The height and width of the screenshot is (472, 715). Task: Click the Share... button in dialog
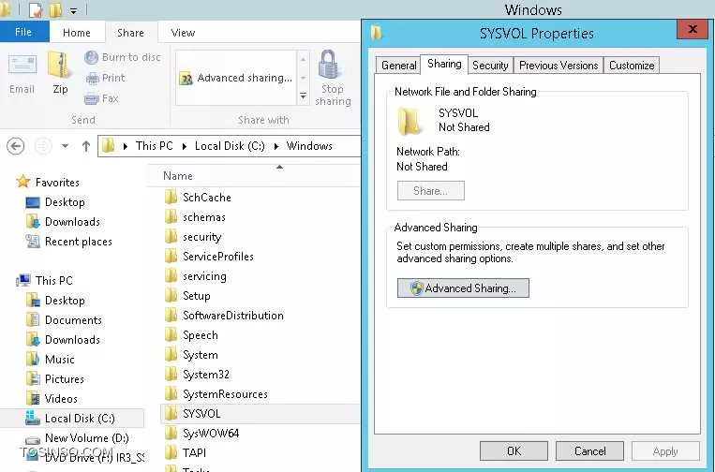(x=430, y=190)
